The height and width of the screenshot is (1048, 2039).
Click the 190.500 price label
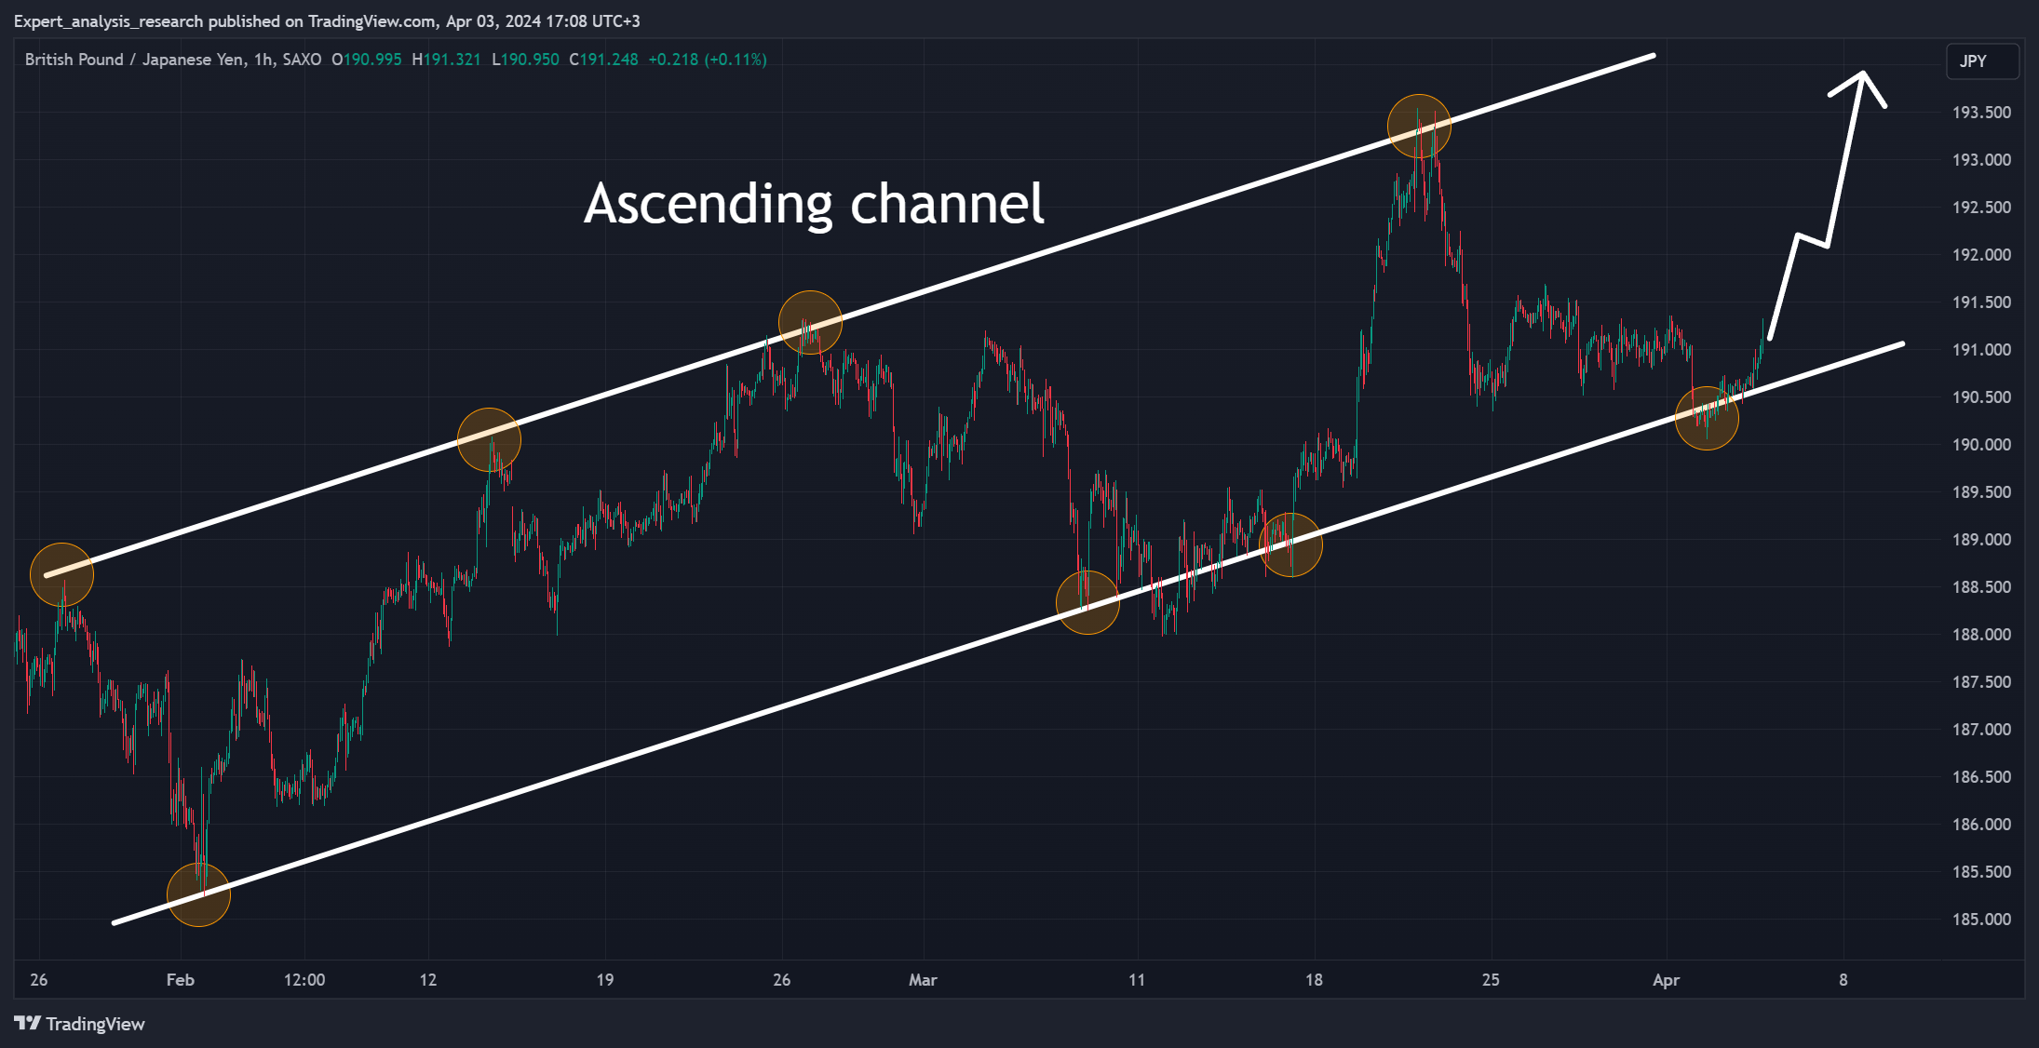[1981, 397]
